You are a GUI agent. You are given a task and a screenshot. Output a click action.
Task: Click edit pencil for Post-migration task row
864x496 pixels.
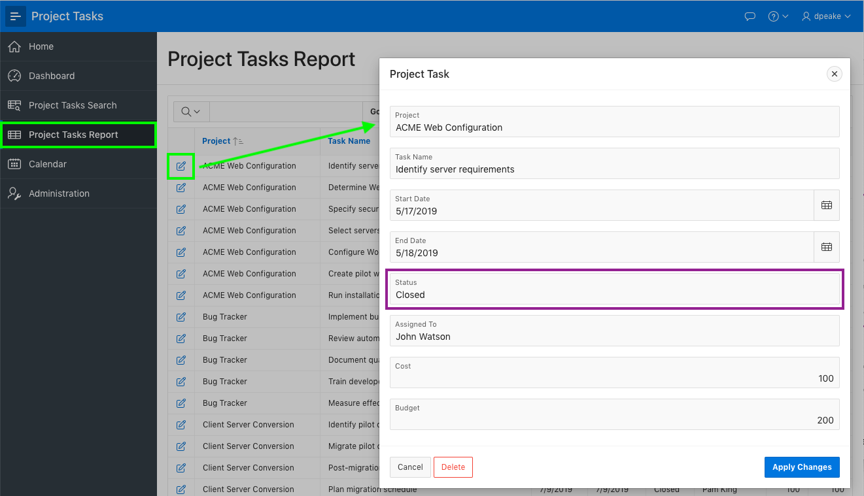coord(181,468)
